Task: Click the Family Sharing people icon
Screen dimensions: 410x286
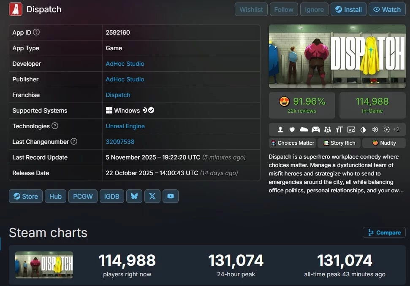Action: 327,130
